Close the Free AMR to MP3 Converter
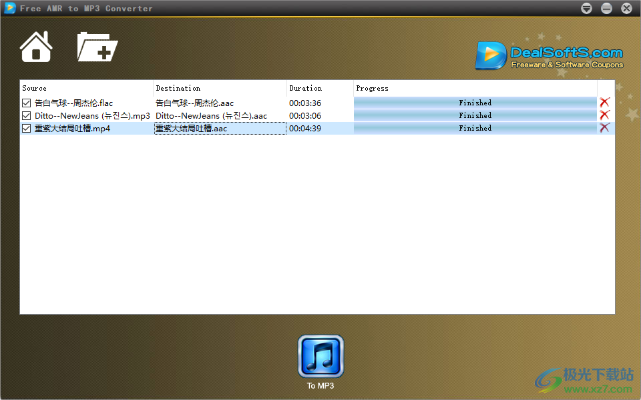Image resolution: width=641 pixels, height=400 pixels. (627, 8)
